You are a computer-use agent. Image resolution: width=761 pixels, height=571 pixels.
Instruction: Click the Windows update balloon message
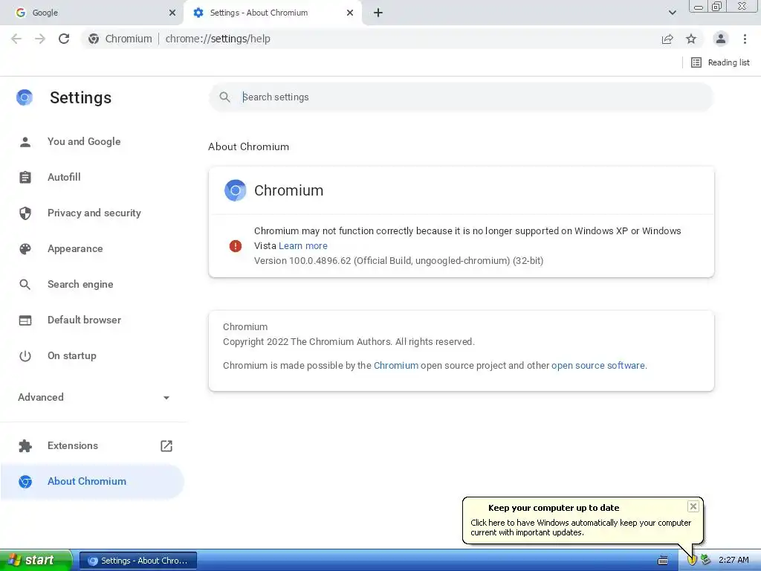(580, 528)
